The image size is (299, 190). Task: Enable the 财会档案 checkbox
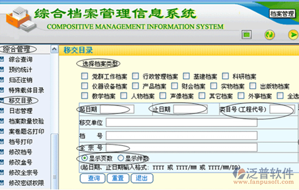pyautogui.click(x=174, y=86)
